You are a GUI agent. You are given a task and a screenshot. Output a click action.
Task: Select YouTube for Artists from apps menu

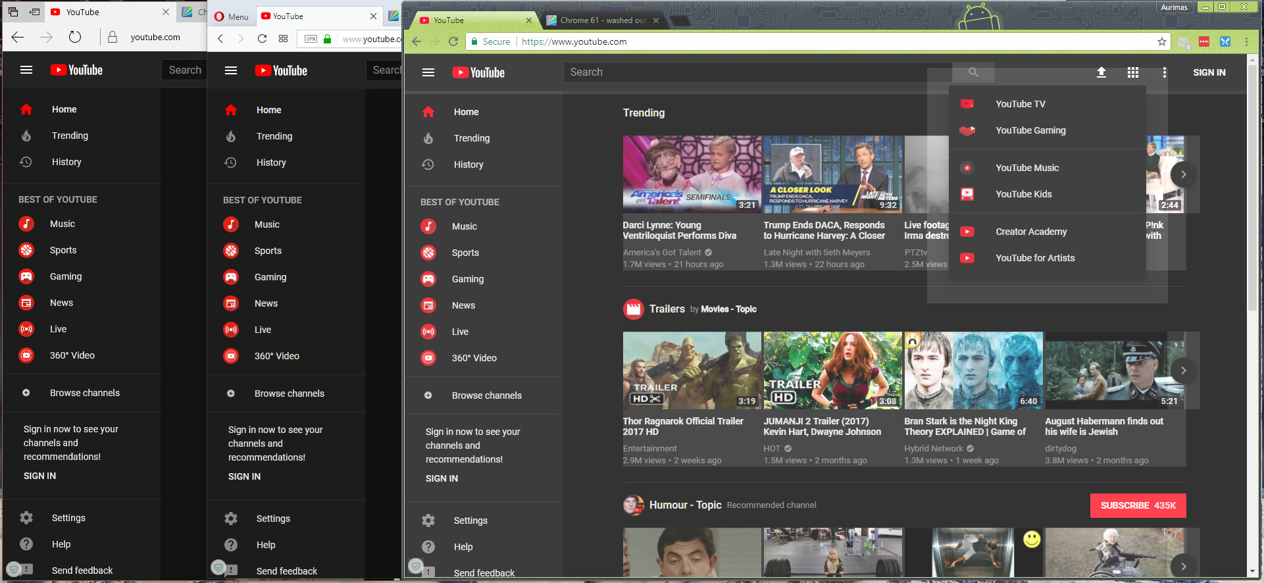tap(1036, 258)
